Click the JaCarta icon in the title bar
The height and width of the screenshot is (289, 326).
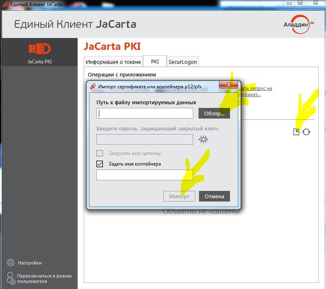coord(6,4)
